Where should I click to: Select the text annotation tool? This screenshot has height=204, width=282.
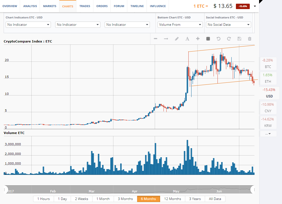(x=187, y=39)
